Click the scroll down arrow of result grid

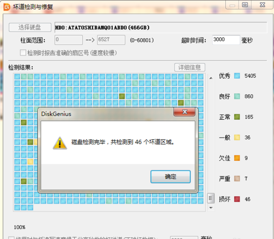[x=211, y=208]
